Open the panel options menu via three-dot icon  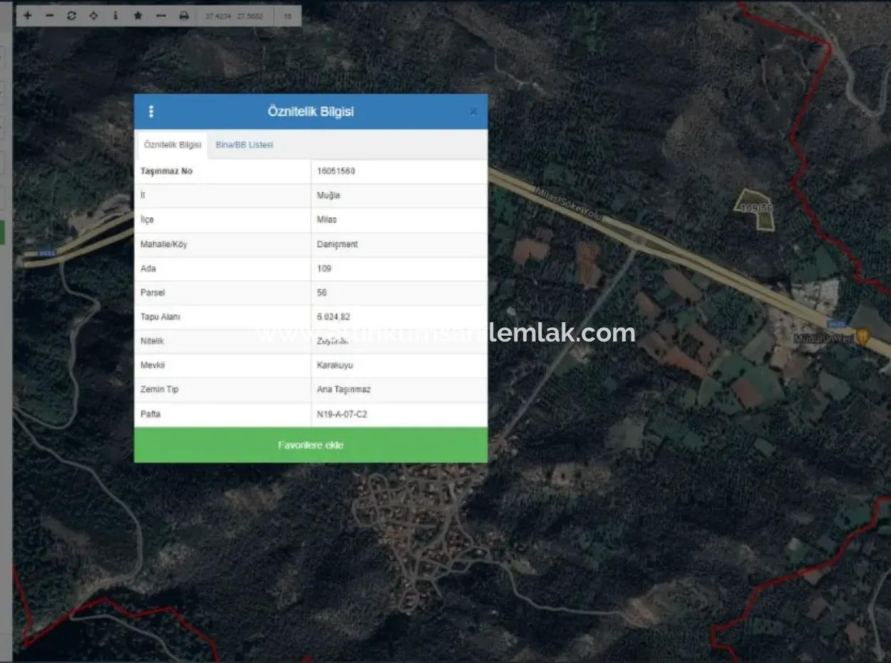pos(151,111)
